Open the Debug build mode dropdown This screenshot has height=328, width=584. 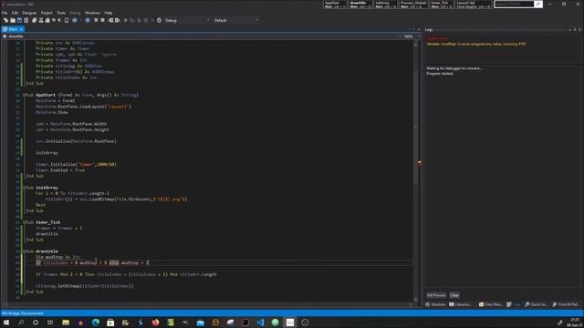pyautogui.click(x=186, y=20)
